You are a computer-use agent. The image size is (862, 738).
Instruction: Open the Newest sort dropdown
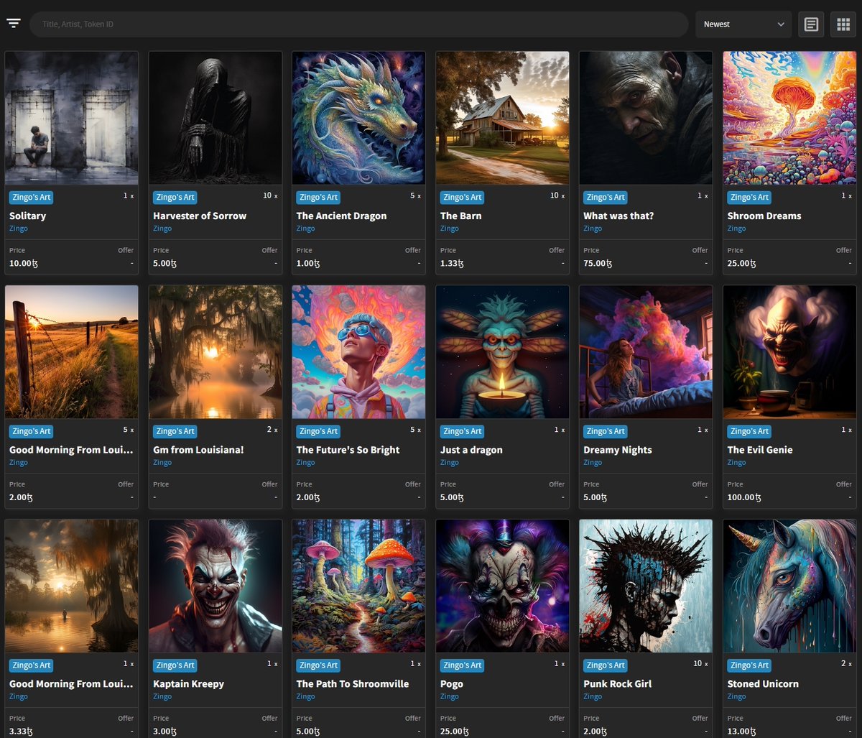743,24
